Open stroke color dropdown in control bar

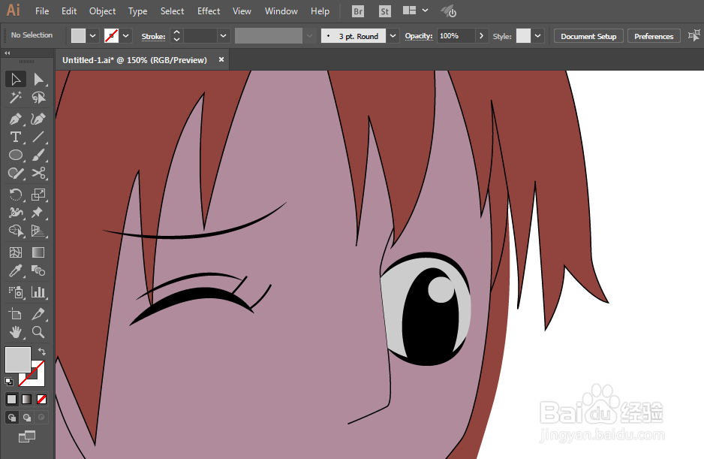point(126,36)
